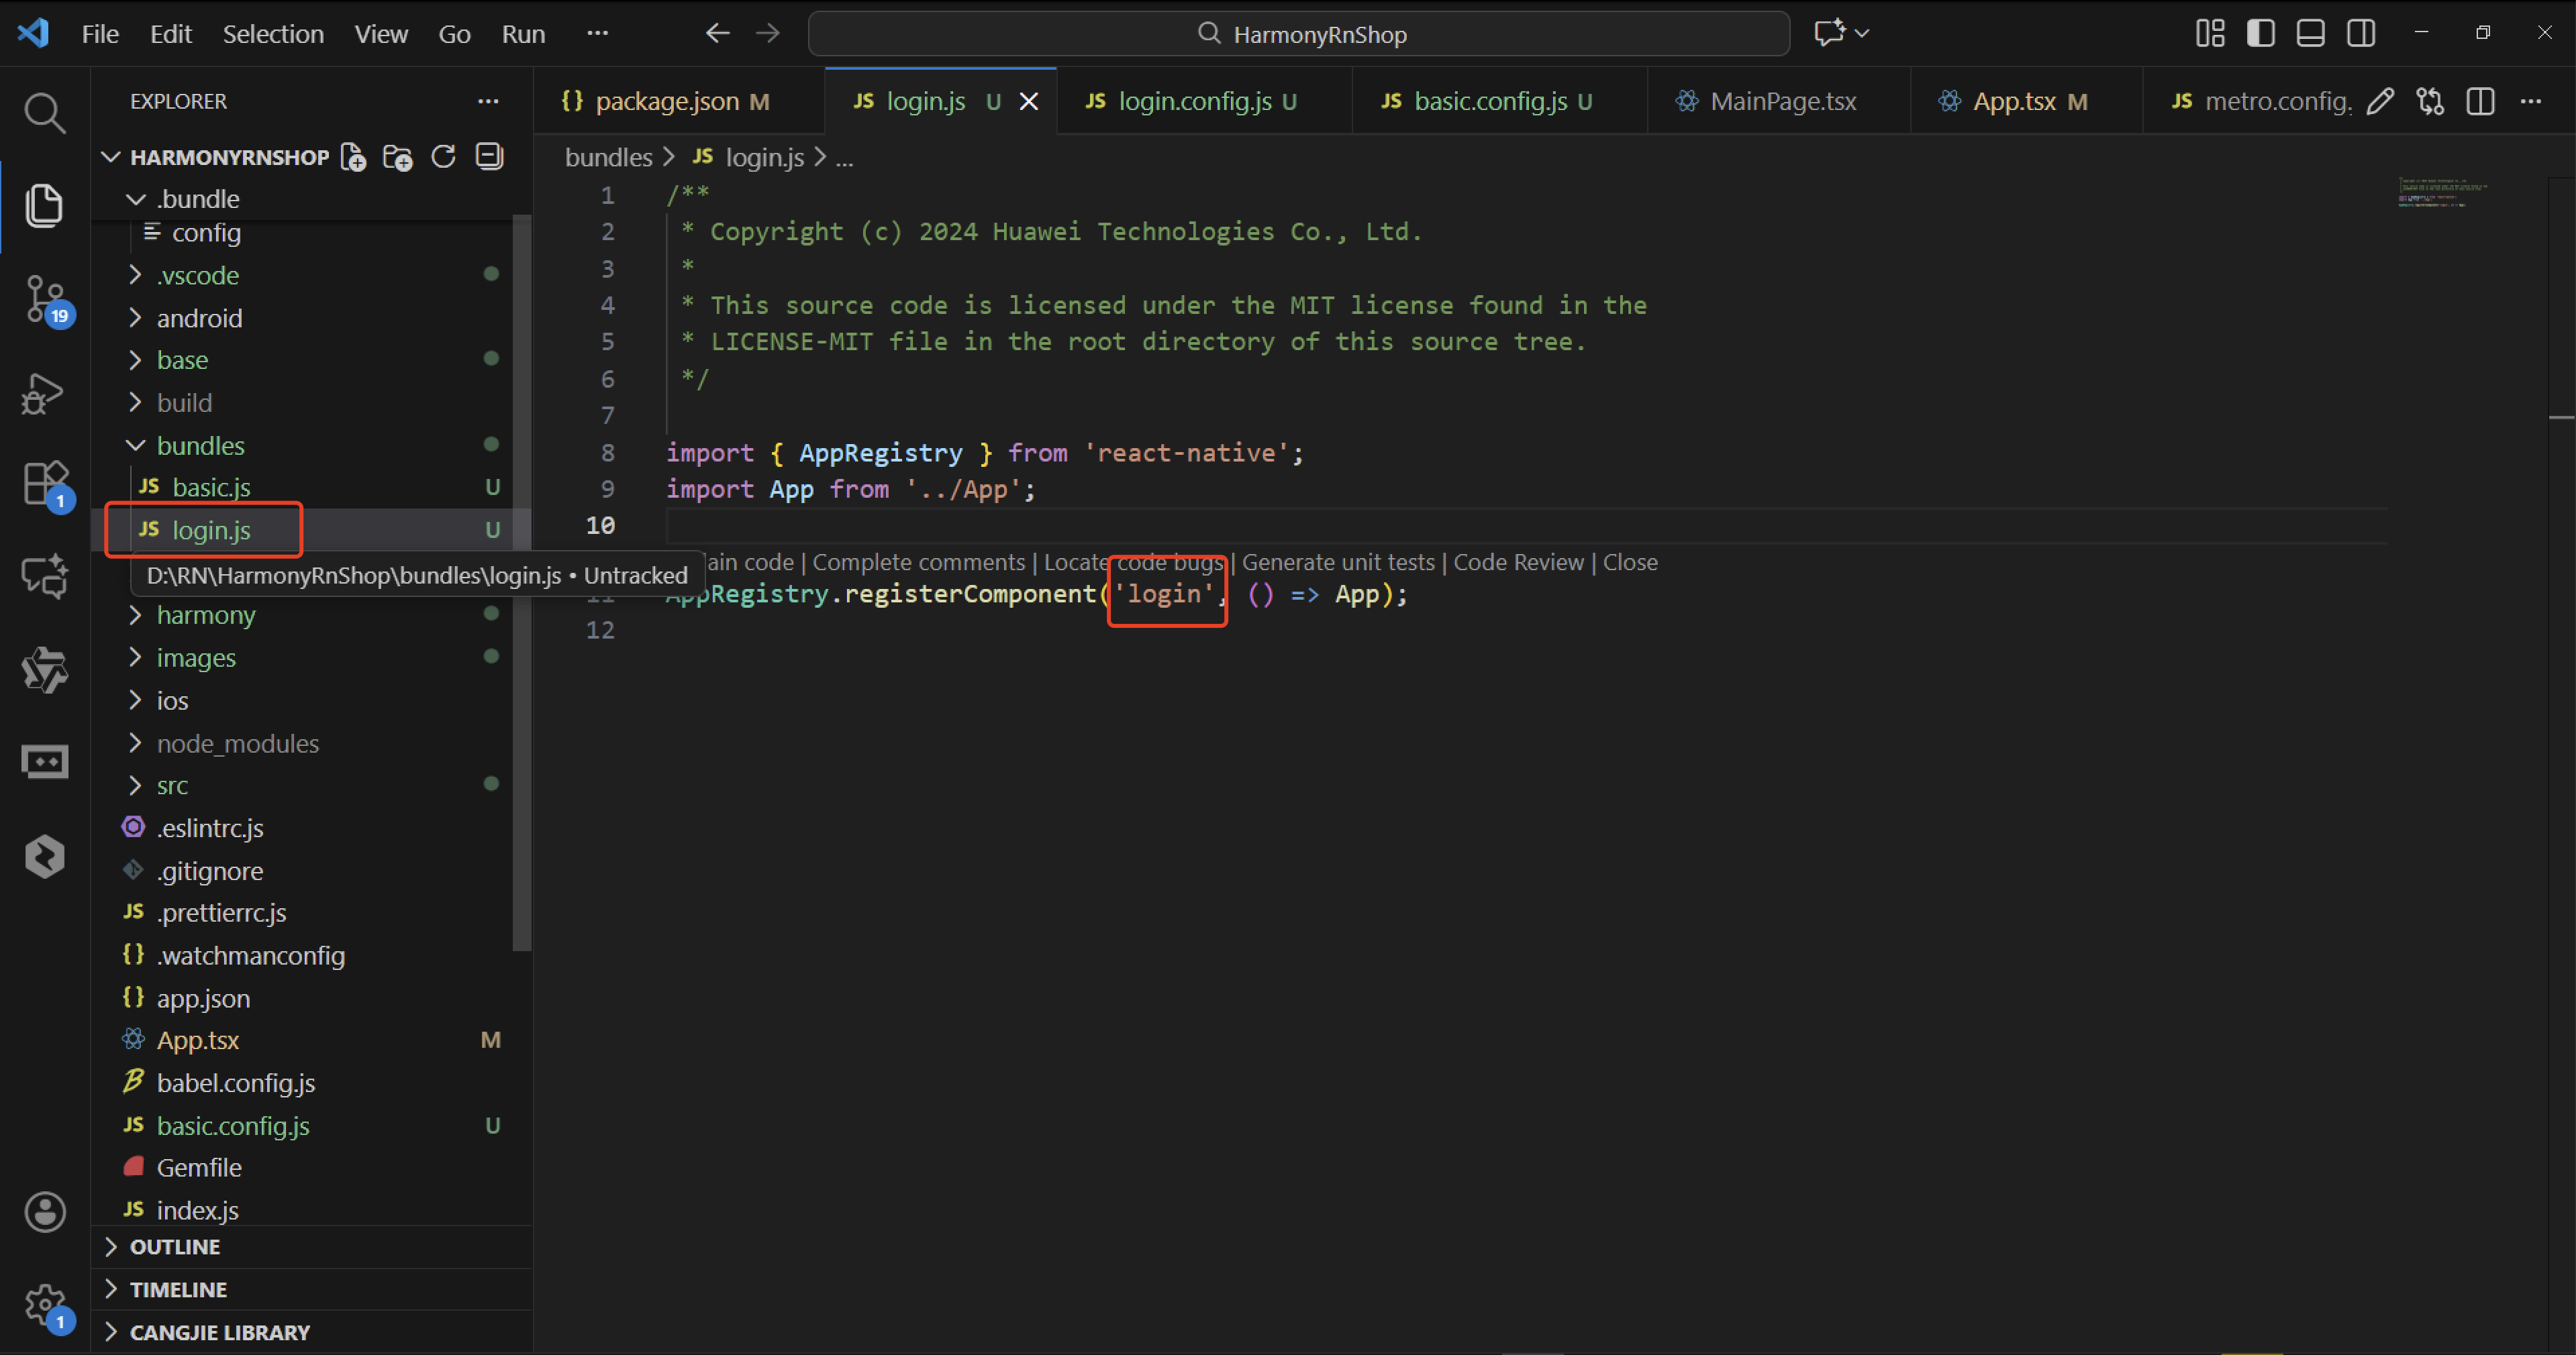Toggle the Secondary Side Bar visibility
The image size is (2576, 1355).
(2361, 34)
